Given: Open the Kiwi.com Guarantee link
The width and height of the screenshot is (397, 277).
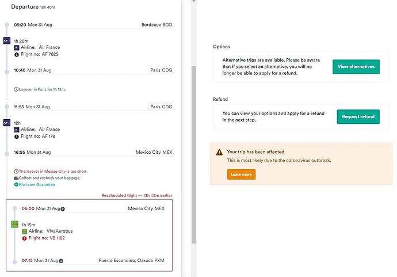Looking at the screenshot, I should coord(37,184).
